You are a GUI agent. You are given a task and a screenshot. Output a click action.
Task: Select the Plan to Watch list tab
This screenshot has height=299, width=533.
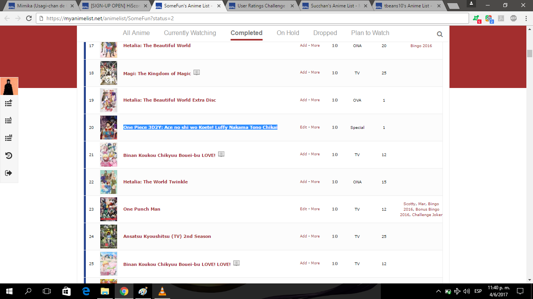click(370, 33)
